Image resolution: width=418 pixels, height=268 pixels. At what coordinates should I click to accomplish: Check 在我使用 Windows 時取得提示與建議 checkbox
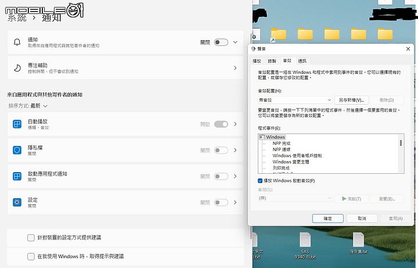click(31, 256)
